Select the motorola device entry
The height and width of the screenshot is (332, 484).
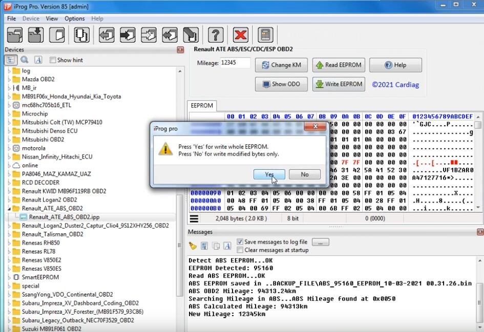pyautogui.click(x=34, y=148)
